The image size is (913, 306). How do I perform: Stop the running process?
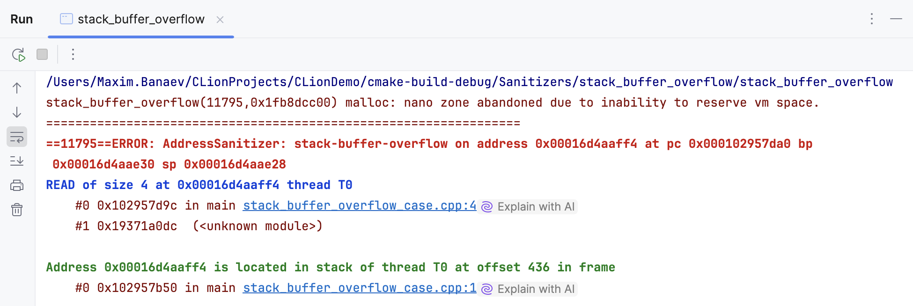(x=42, y=54)
